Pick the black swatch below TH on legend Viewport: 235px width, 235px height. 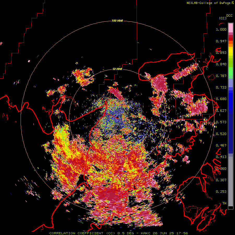231,207
